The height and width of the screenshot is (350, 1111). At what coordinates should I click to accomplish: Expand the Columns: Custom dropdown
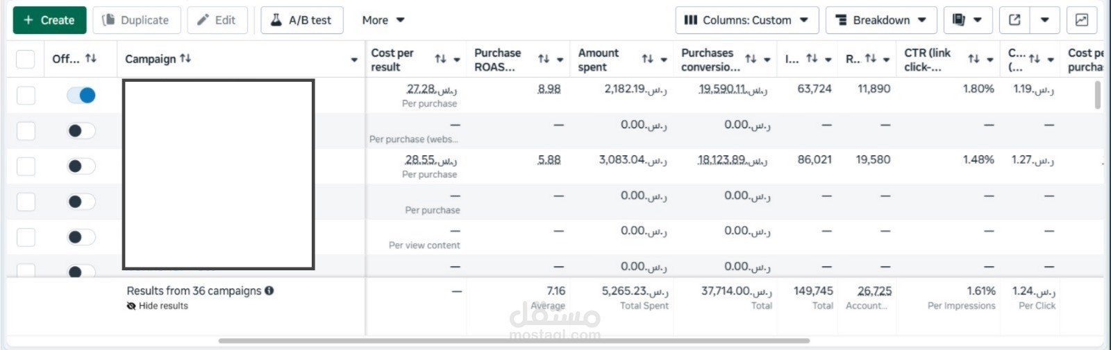click(746, 20)
